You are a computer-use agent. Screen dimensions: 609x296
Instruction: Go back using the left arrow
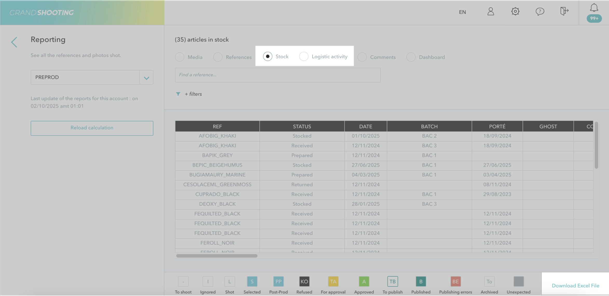(14, 42)
